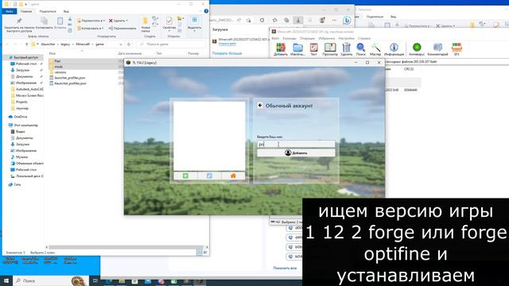Click the Открыть файл link in Edge downloads
This screenshot has width=509, height=286.
coord(227,44)
